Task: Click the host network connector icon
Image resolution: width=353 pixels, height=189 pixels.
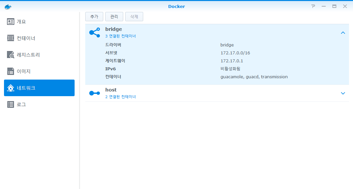Action: pos(95,93)
